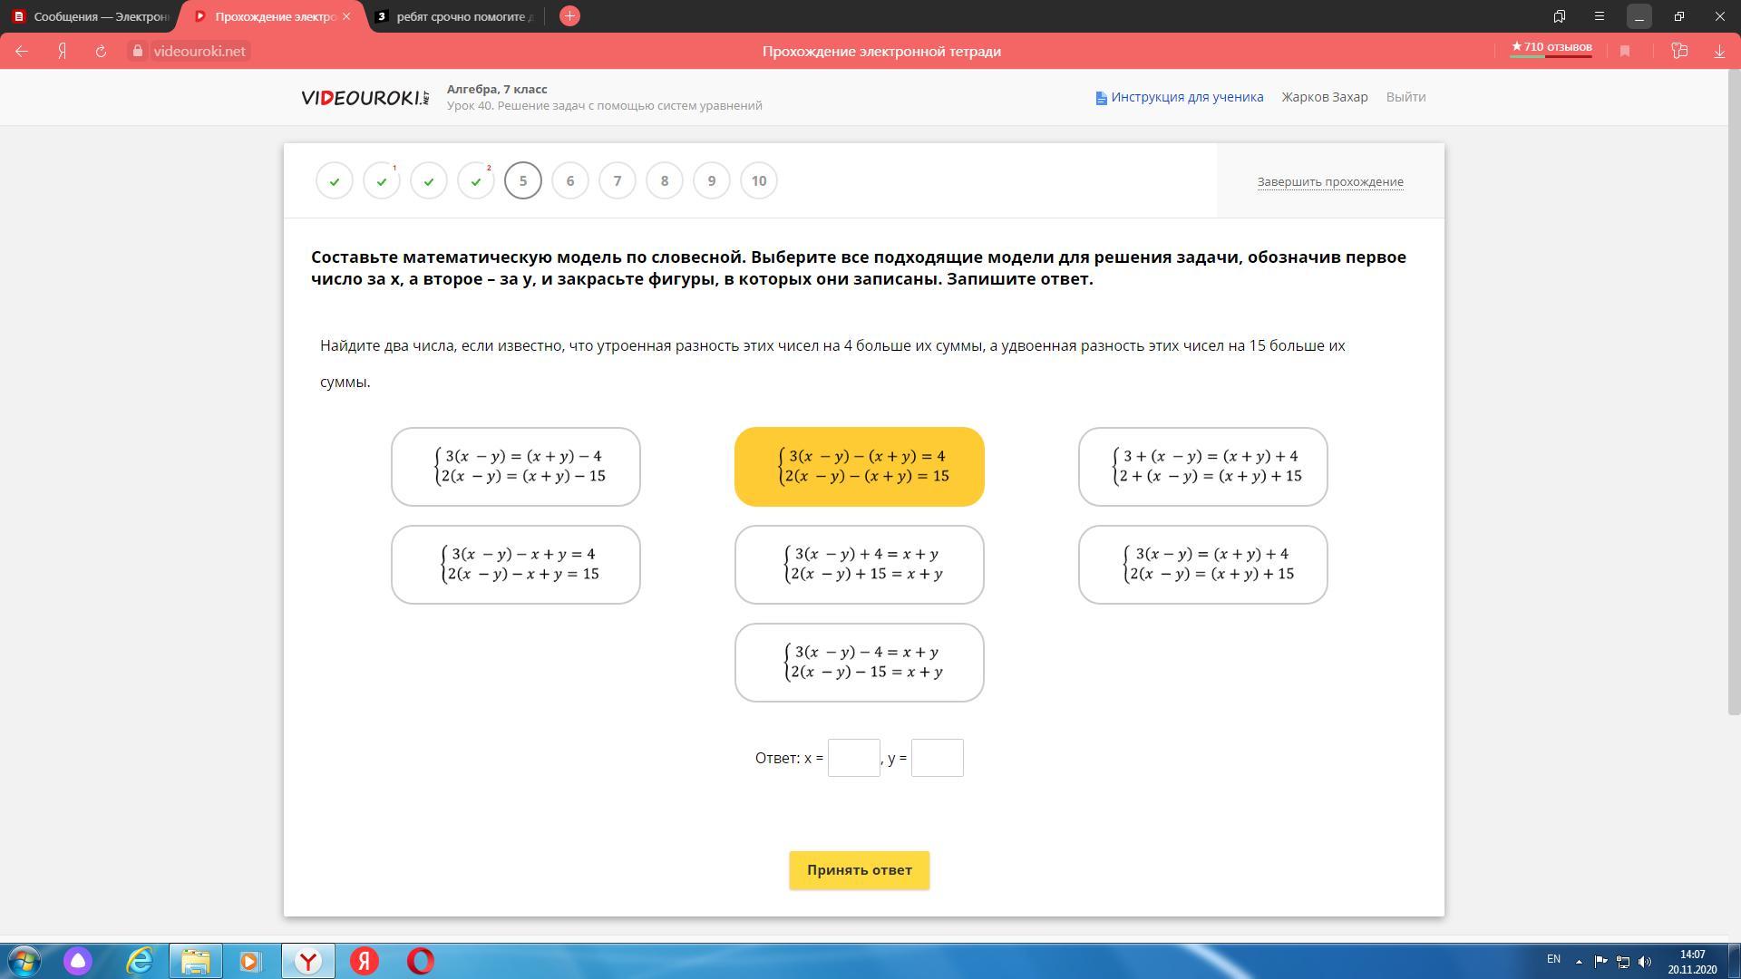Select system 3(x−y)−x+y=4 card
Image resolution: width=1741 pixels, height=979 pixels.
pos(515,565)
